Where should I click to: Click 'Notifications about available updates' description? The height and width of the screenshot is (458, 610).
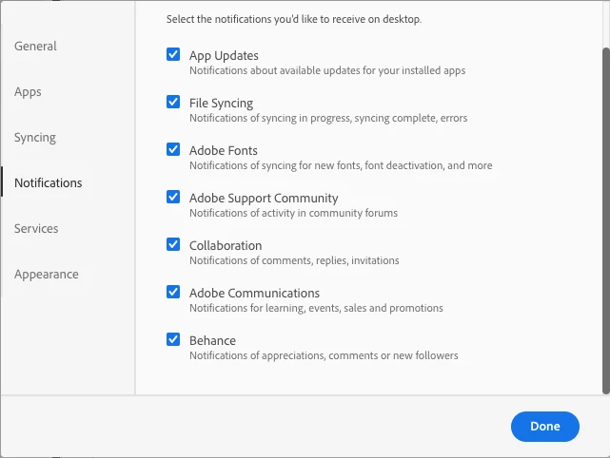[x=327, y=70]
